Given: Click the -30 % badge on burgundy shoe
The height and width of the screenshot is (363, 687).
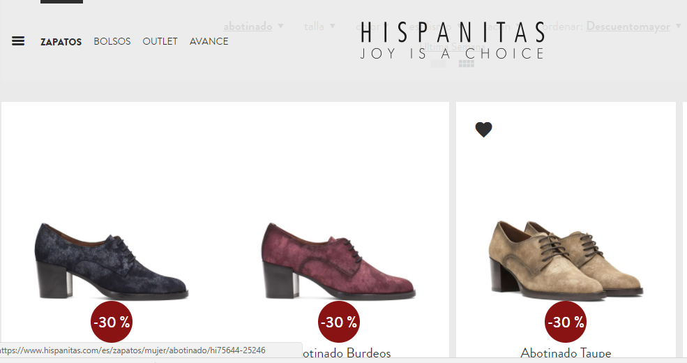Looking at the screenshot, I should coord(339,322).
